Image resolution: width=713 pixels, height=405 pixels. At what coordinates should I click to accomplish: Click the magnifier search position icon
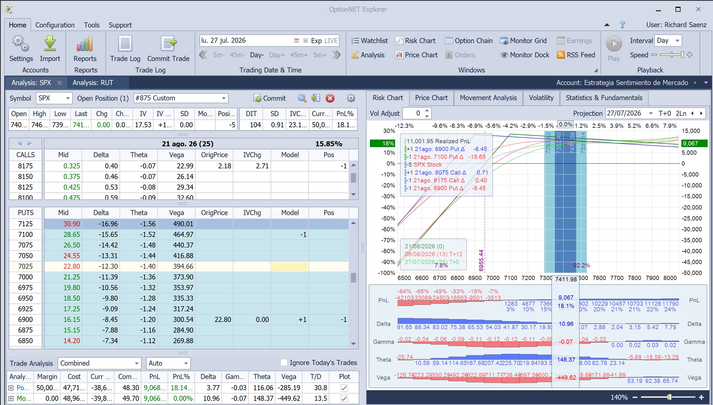302,98
